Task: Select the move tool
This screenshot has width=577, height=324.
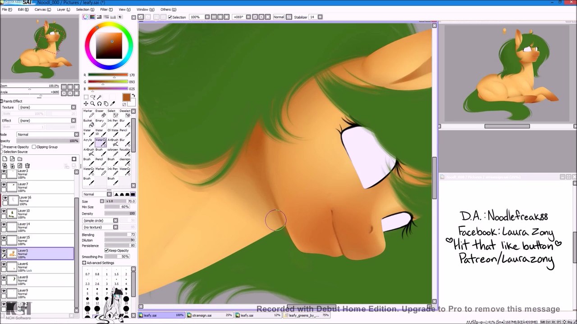Action: [86, 103]
